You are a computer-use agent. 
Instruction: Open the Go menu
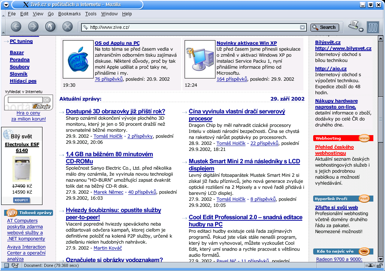[x=51, y=14]
